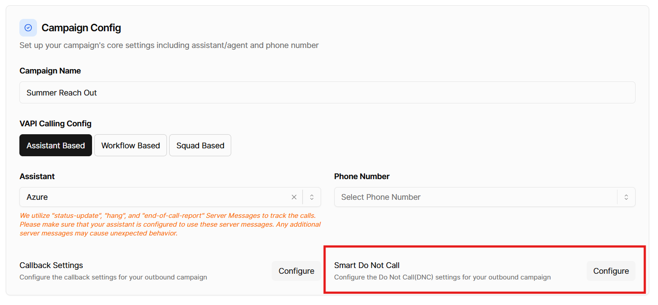Click the Campaign Name label
The image size is (658, 305).
[50, 71]
